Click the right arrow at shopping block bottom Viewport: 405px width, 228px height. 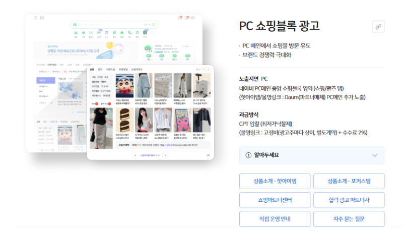tap(165, 155)
